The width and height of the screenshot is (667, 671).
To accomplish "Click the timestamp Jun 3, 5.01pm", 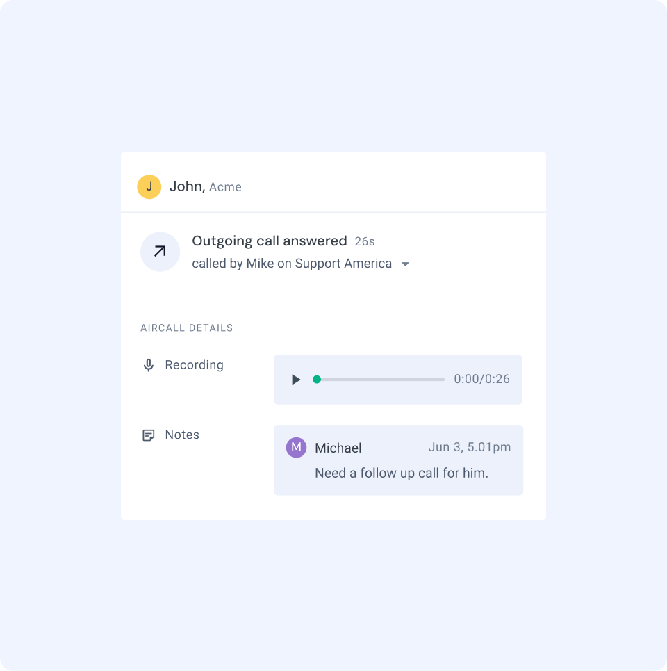I will tap(469, 447).
